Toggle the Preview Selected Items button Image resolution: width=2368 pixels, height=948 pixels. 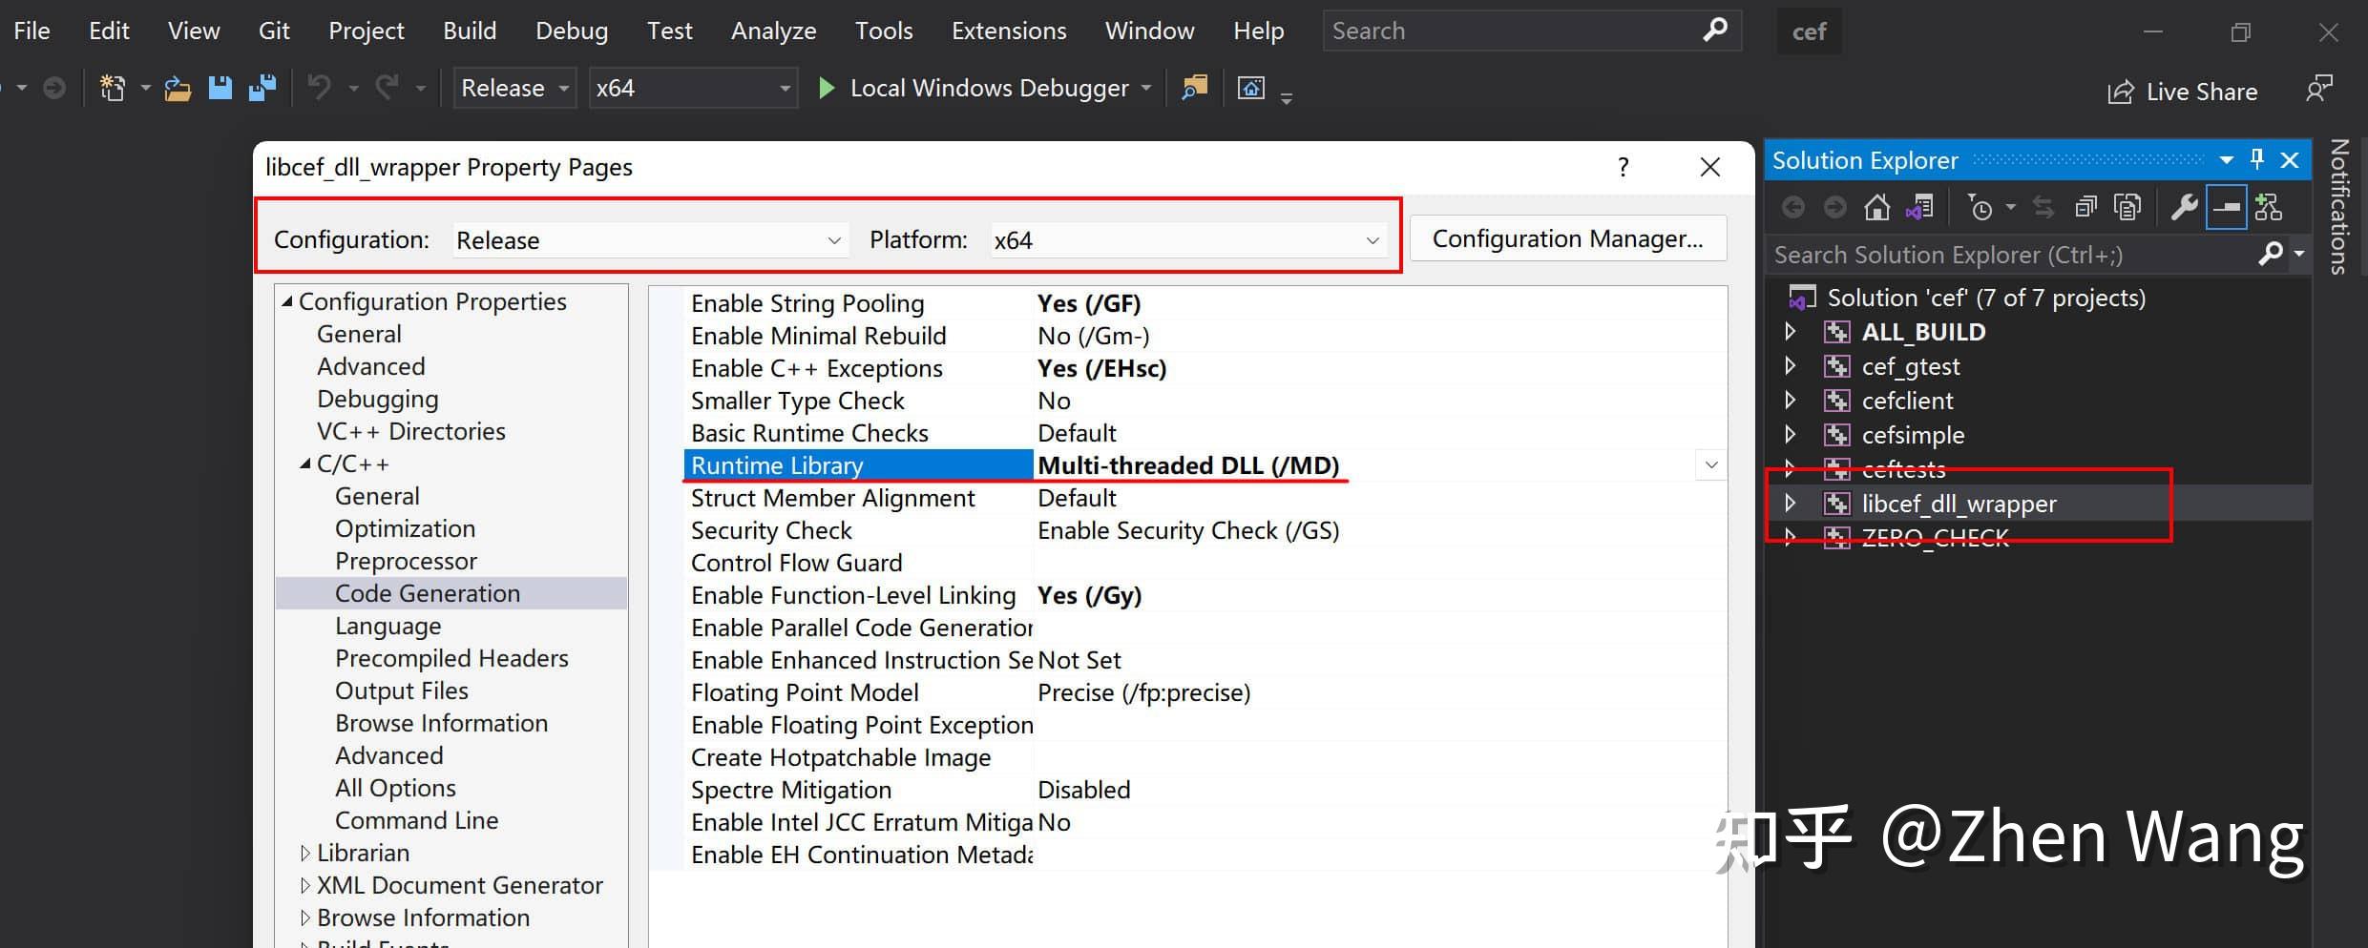click(2226, 208)
